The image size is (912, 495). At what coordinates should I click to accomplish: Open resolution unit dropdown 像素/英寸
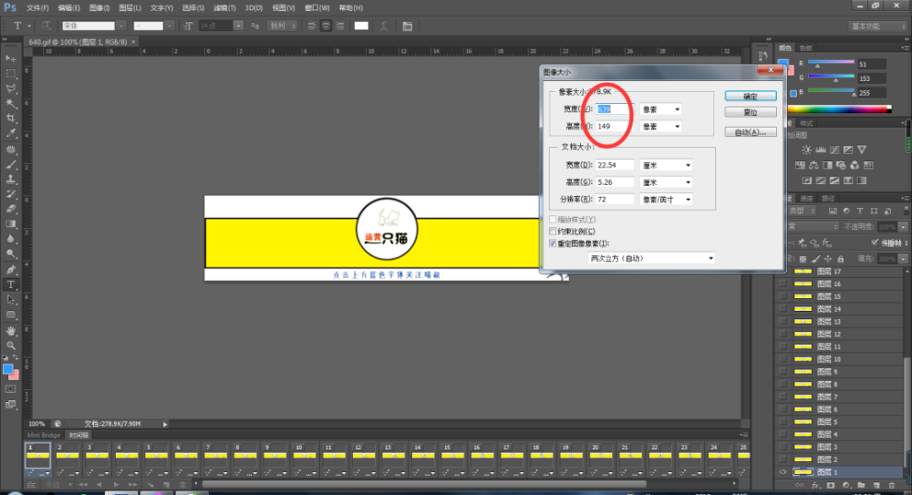pyautogui.click(x=666, y=200)
